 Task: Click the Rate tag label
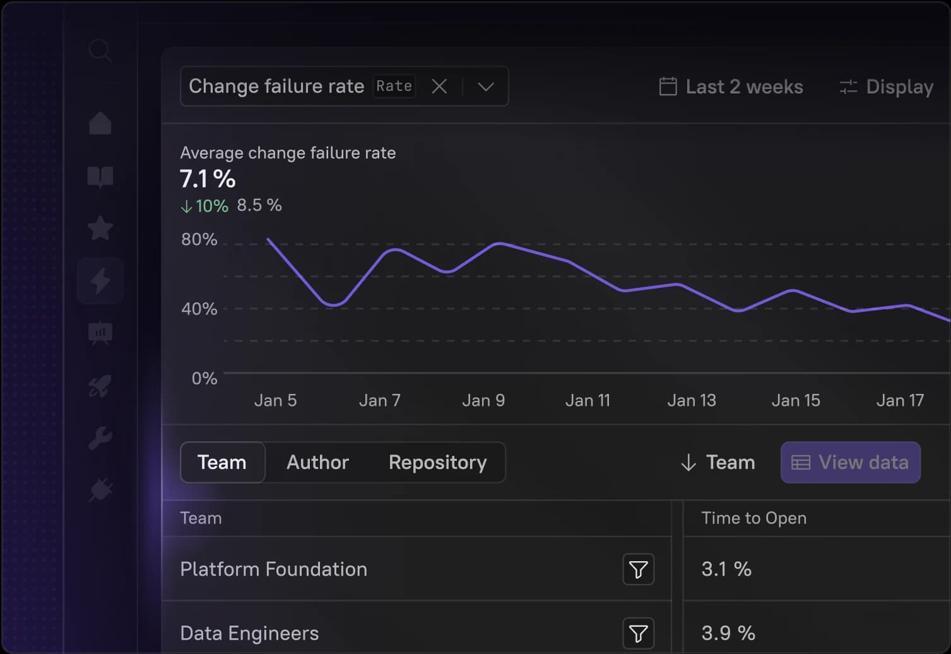point(394,86)
